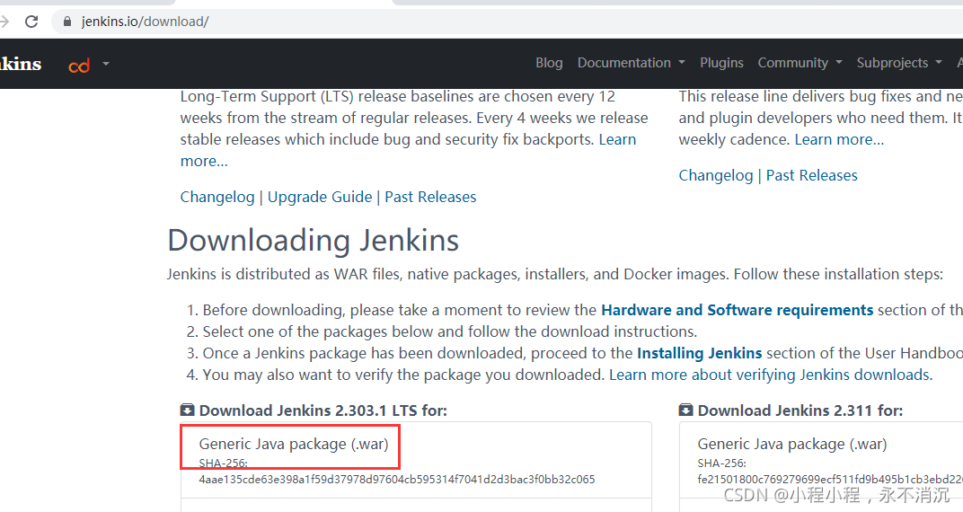Expand the Documentation dropdown menu

[631, 63]
